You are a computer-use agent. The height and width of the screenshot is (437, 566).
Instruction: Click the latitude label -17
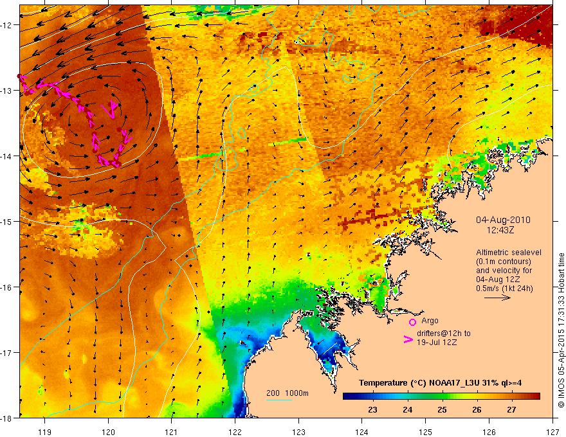6,352
